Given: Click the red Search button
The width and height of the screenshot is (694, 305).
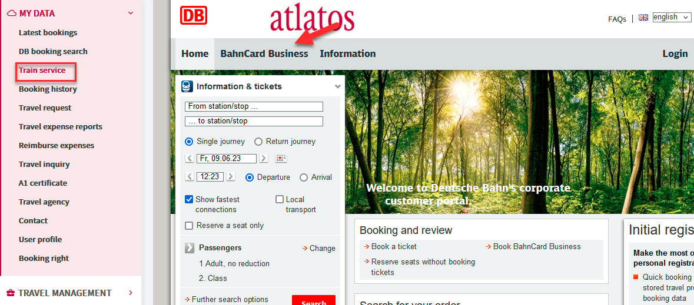Looking at the screenshot, I should point(314,300).
